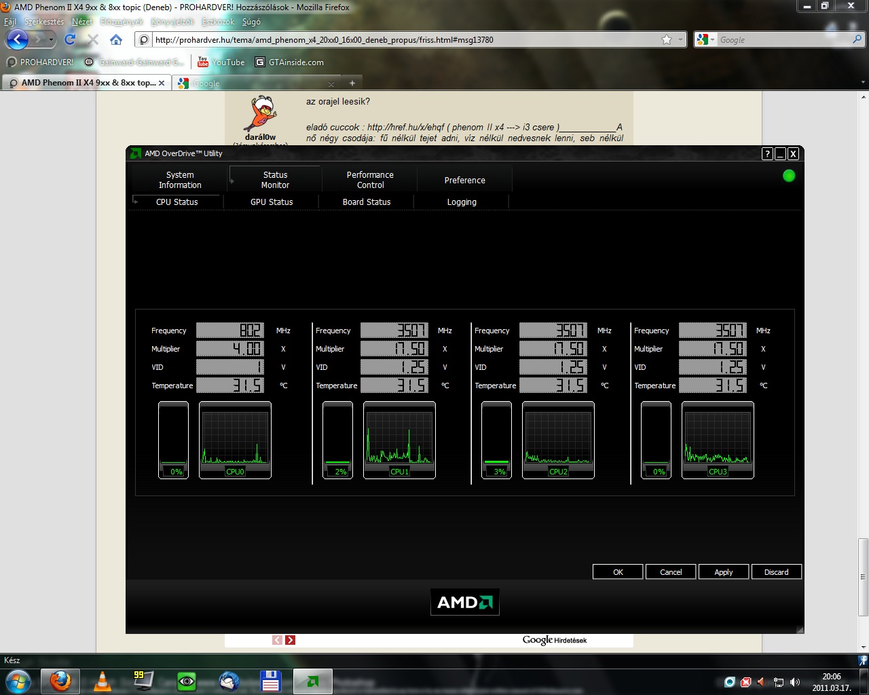Open the list all tabs dropdown
This screenshot has height=695, width=869.
pos(863,83)
